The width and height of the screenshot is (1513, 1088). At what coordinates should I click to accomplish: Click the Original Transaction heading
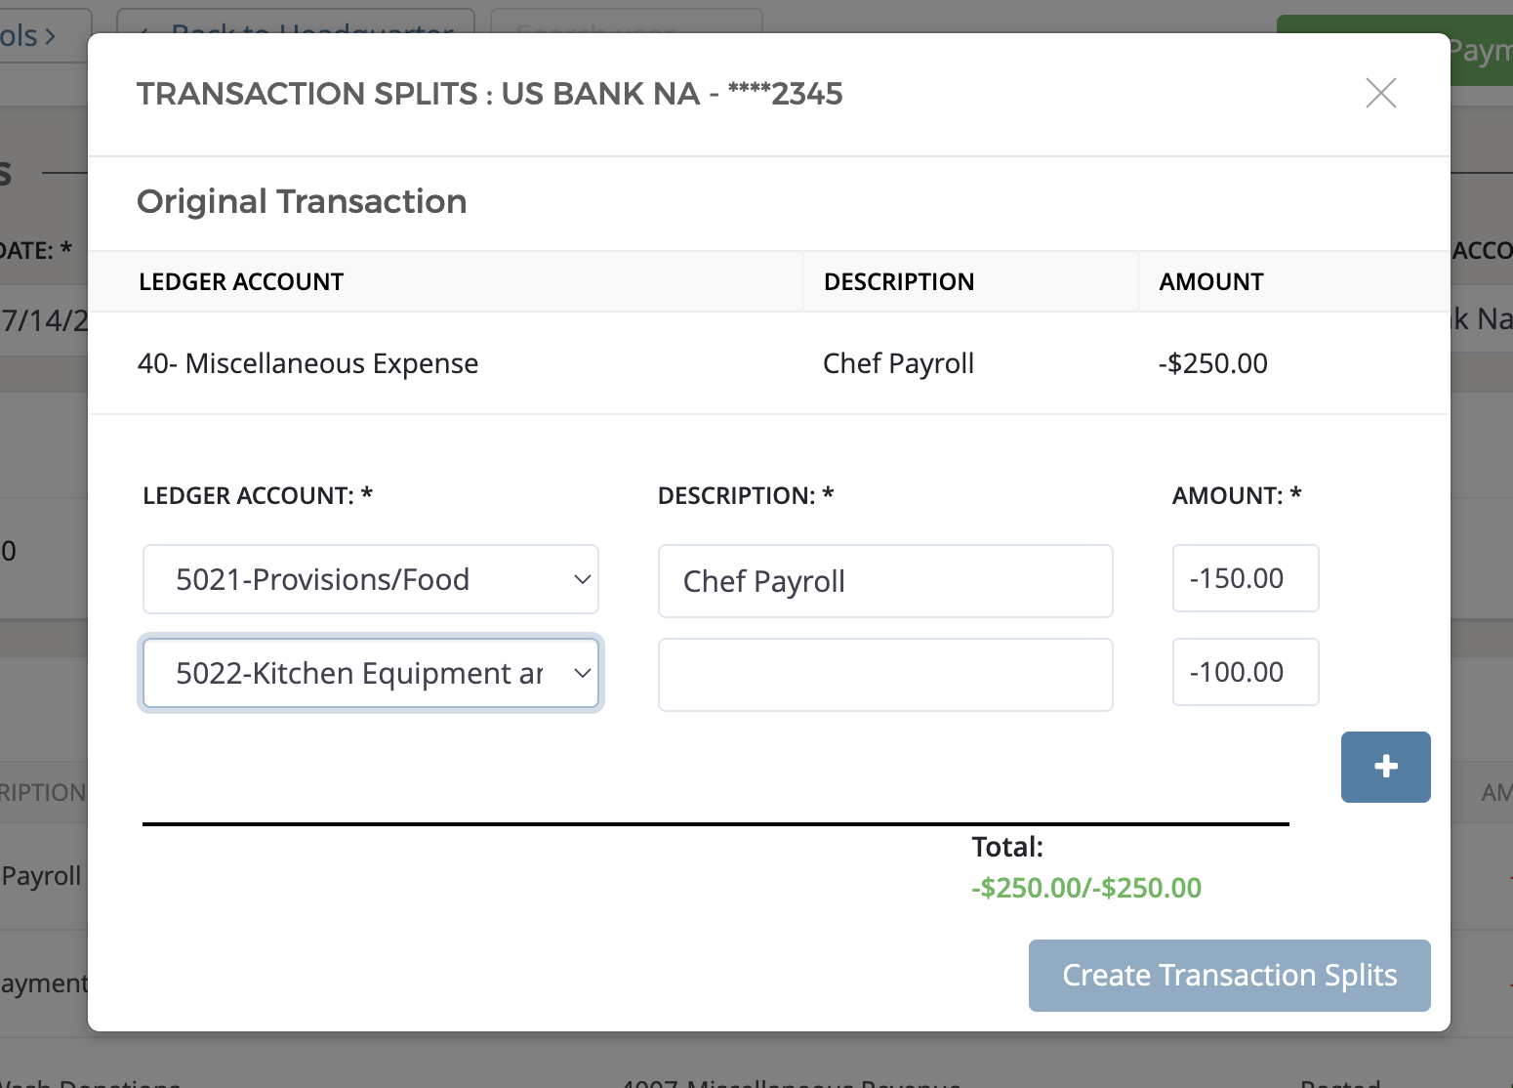[302, 202]
